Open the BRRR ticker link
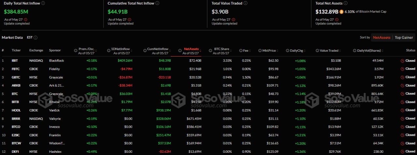The image size is (417, 155). 16,119
